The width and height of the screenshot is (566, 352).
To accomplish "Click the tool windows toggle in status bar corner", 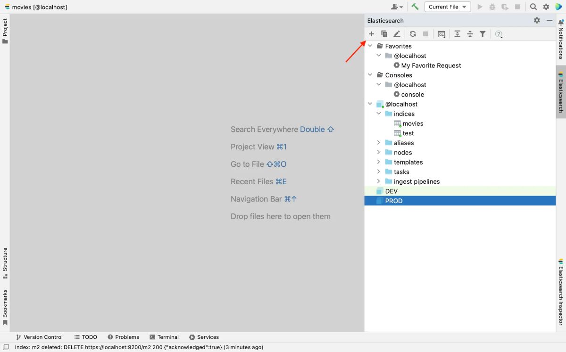I will pos(6,347).
